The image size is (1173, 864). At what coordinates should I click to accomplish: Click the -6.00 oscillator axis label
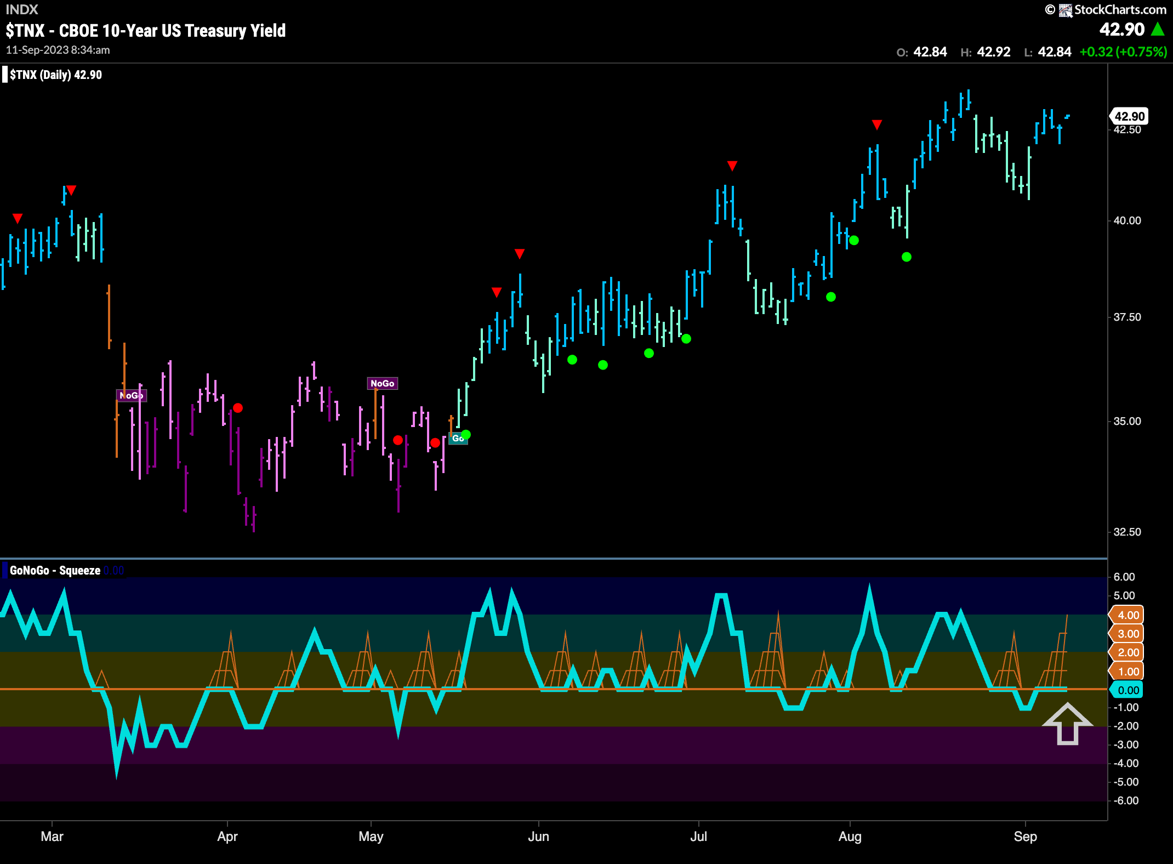pyautogui.click(x=1126, y=800)
